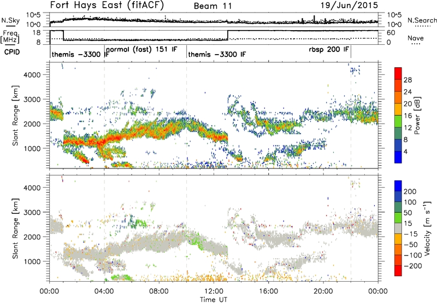Viewport: 437px width, 303px height.
Task: Click the 'Beam 11' label
Action: (x=212, y=6)
